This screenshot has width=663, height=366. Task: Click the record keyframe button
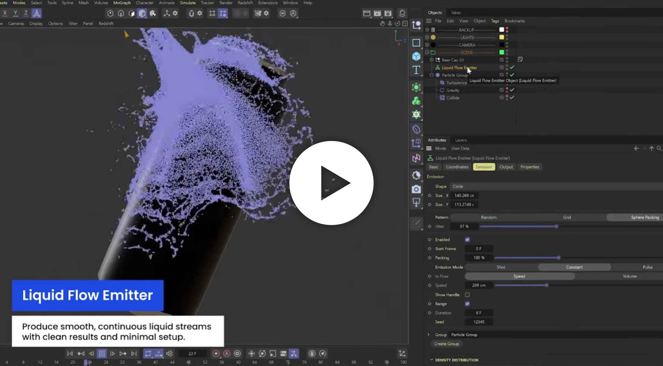(x=216, y=354)
